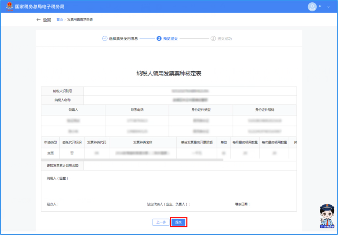
Task: Click the step 2 circle icon
Action: (x=159, y=39)
